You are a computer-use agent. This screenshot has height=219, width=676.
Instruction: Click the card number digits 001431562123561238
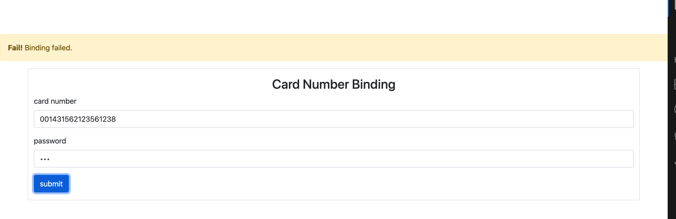point(78,119)
